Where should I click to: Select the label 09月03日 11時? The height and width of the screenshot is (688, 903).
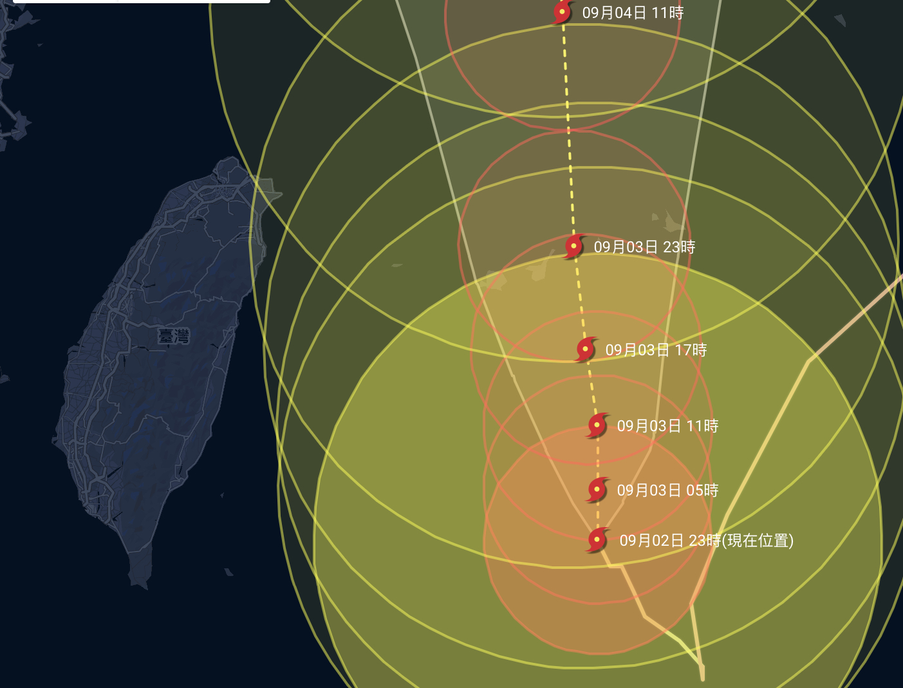click(667, 426)
